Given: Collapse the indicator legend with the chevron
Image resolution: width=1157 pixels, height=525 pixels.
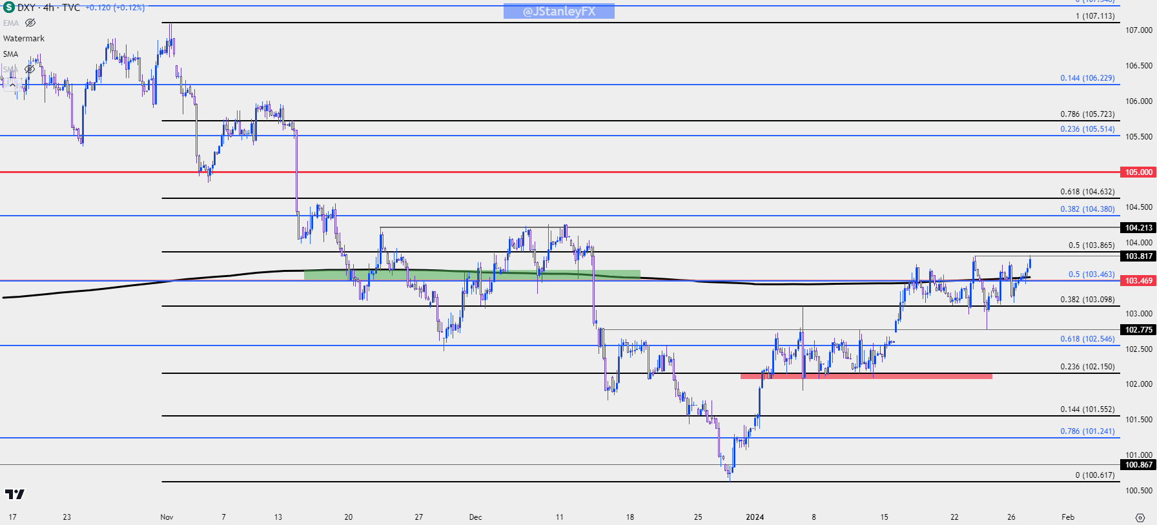Looking at the screenshot, I should pyautogui.click(x=12, y=85).
